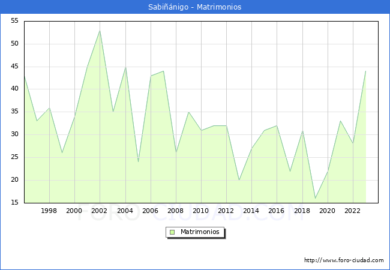Viewport: 390px width, 270px height.
Task: Select the 2000 x-axis year label
Action: click(74, 211)
